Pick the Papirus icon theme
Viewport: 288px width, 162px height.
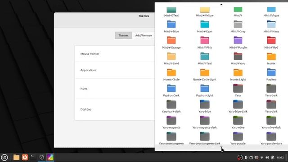click(271, 74)
